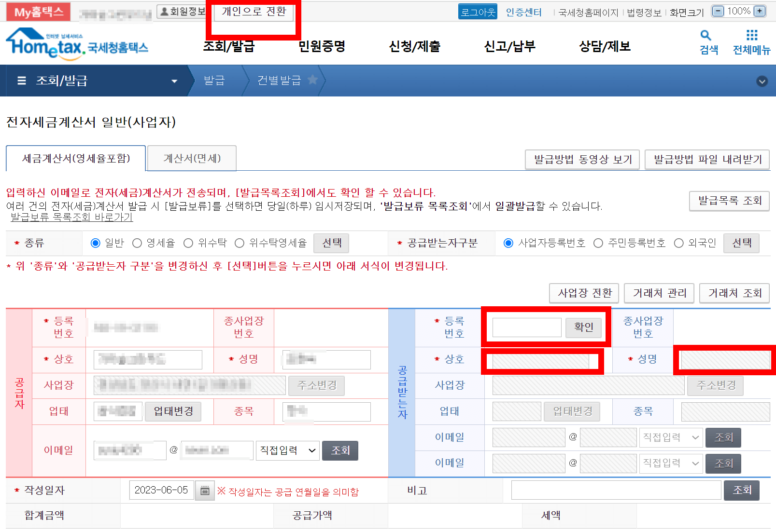Viewport: 776px width, 532px height.
Task: Click the 건별발급 breadcrumb item
Action: (279, 81)
